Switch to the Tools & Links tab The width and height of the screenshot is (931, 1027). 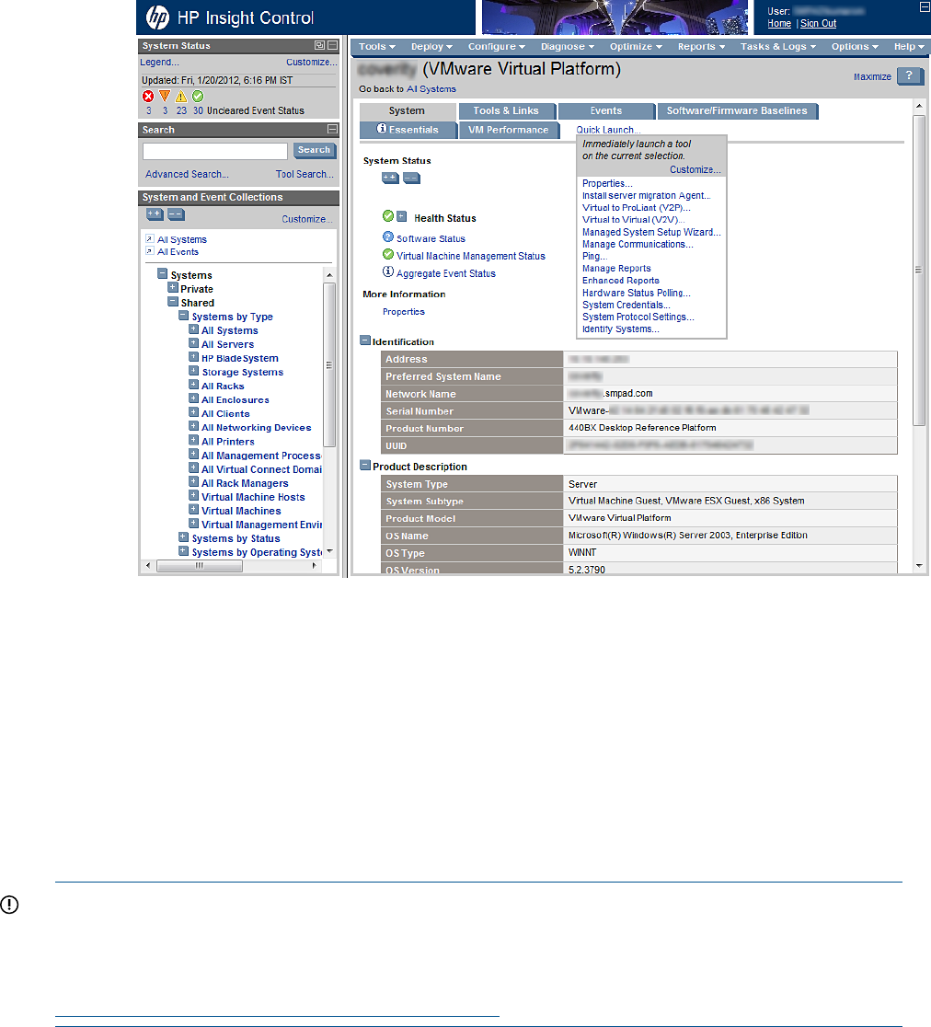506,111
